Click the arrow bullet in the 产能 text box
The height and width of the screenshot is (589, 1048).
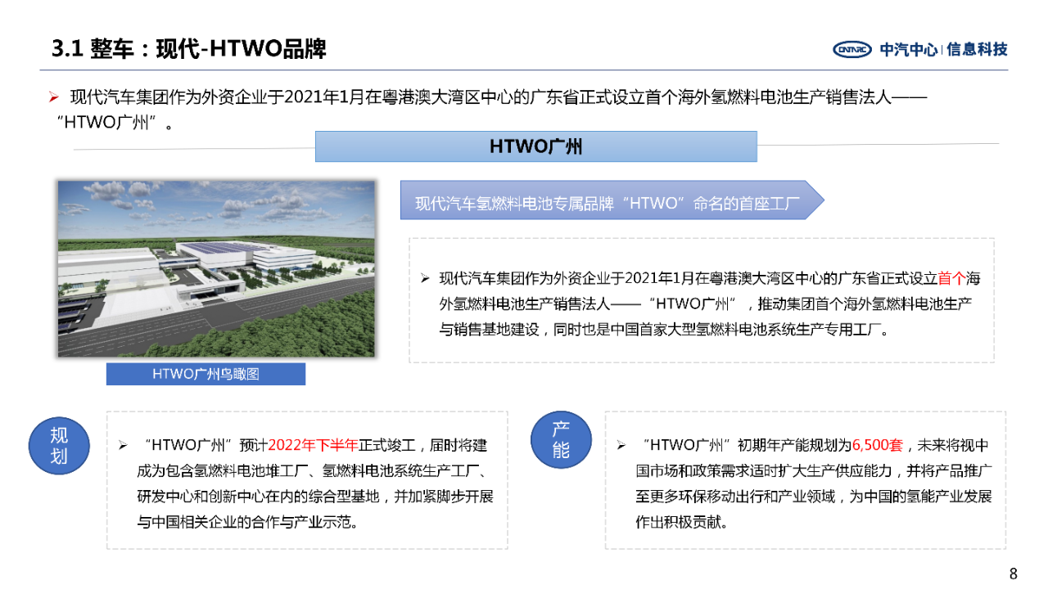[x=621, y=446]
